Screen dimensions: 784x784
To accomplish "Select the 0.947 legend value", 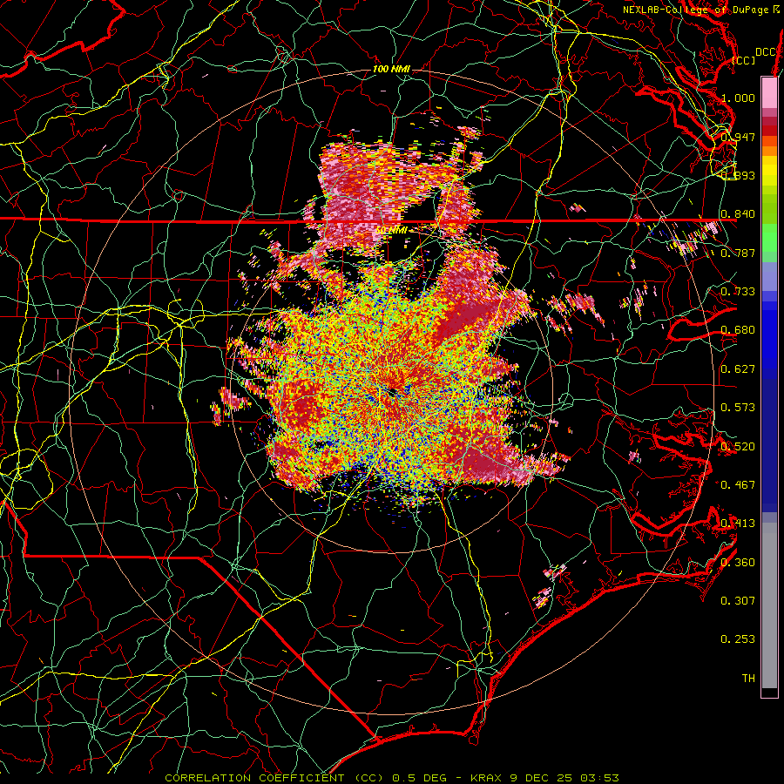I will click(738, 137).
